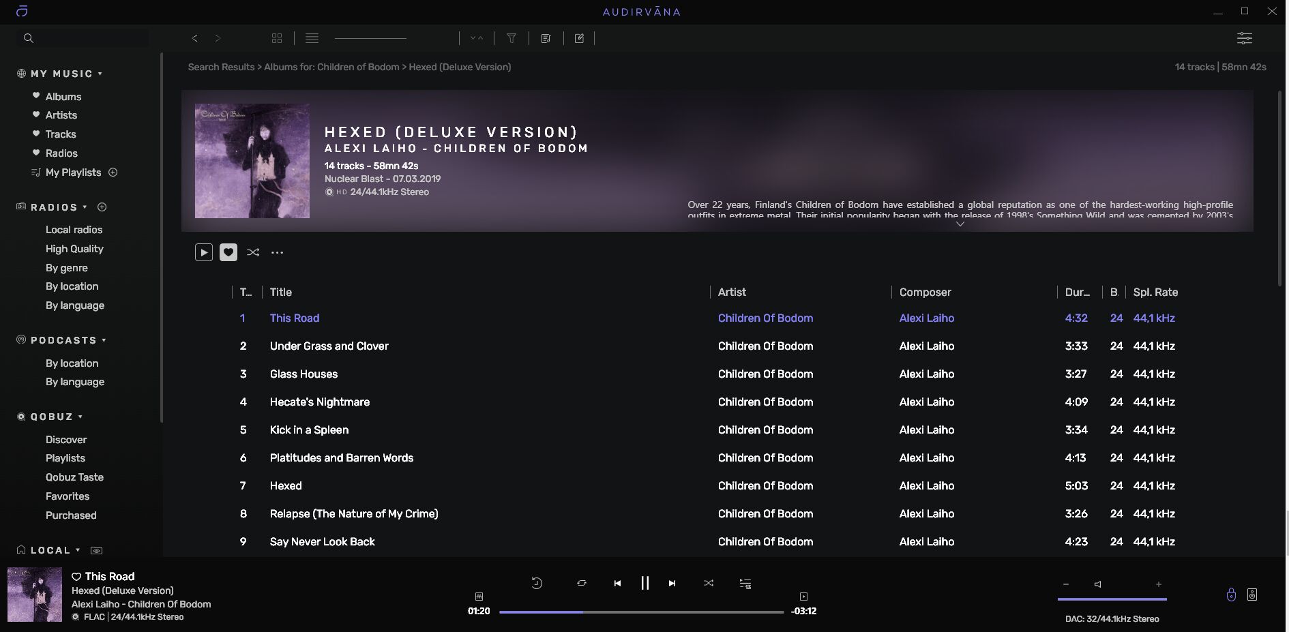Screen dimensions: 1289x632
Task: Open High Quality radios
Action: (74, 249)
